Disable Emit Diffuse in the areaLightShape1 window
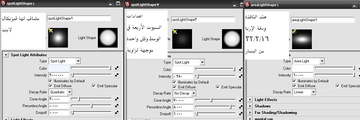The width and height of the screenshot is (360, 120). pos(294,86)
